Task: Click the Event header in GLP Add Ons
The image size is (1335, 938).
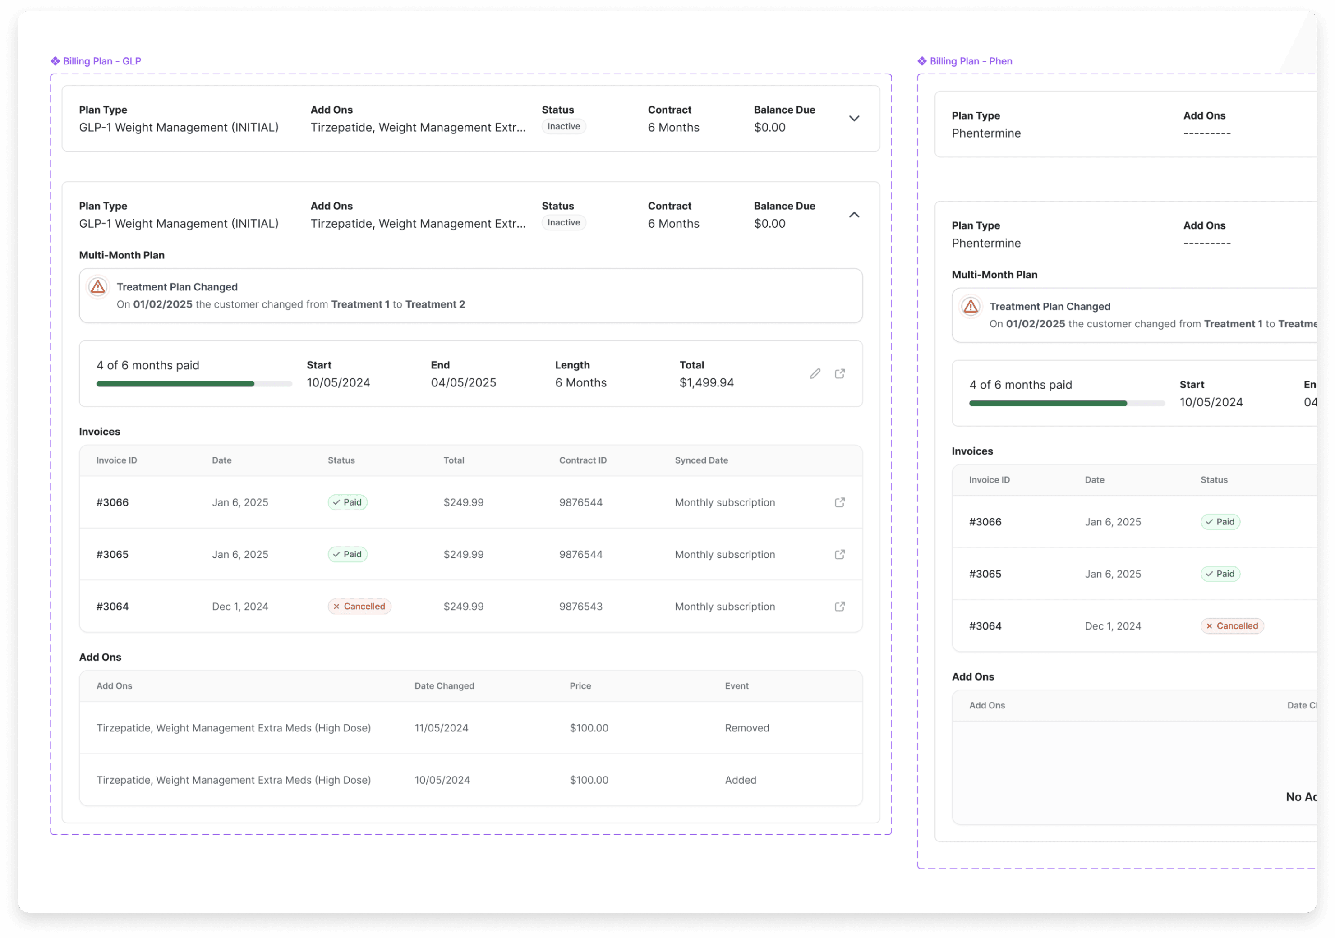Action: [x=737, y=686]
